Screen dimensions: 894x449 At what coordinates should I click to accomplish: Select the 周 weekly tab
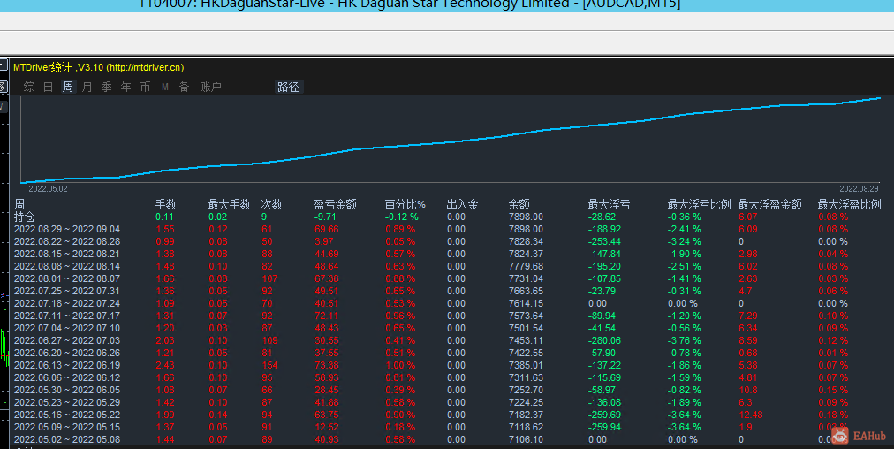click(x=68, y=87)
